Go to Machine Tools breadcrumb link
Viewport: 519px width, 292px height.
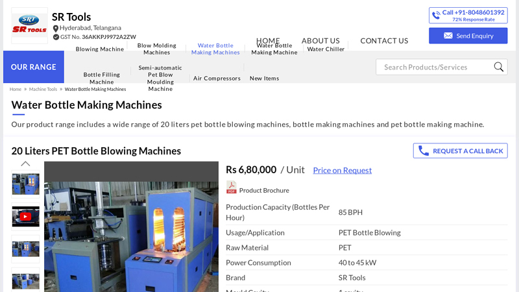click(x=43, y=89)
